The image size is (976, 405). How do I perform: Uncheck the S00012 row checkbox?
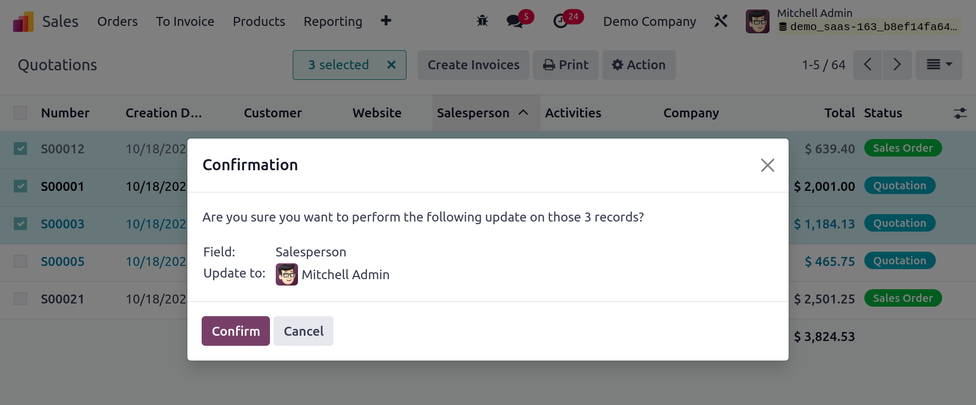tap(20, 149)
